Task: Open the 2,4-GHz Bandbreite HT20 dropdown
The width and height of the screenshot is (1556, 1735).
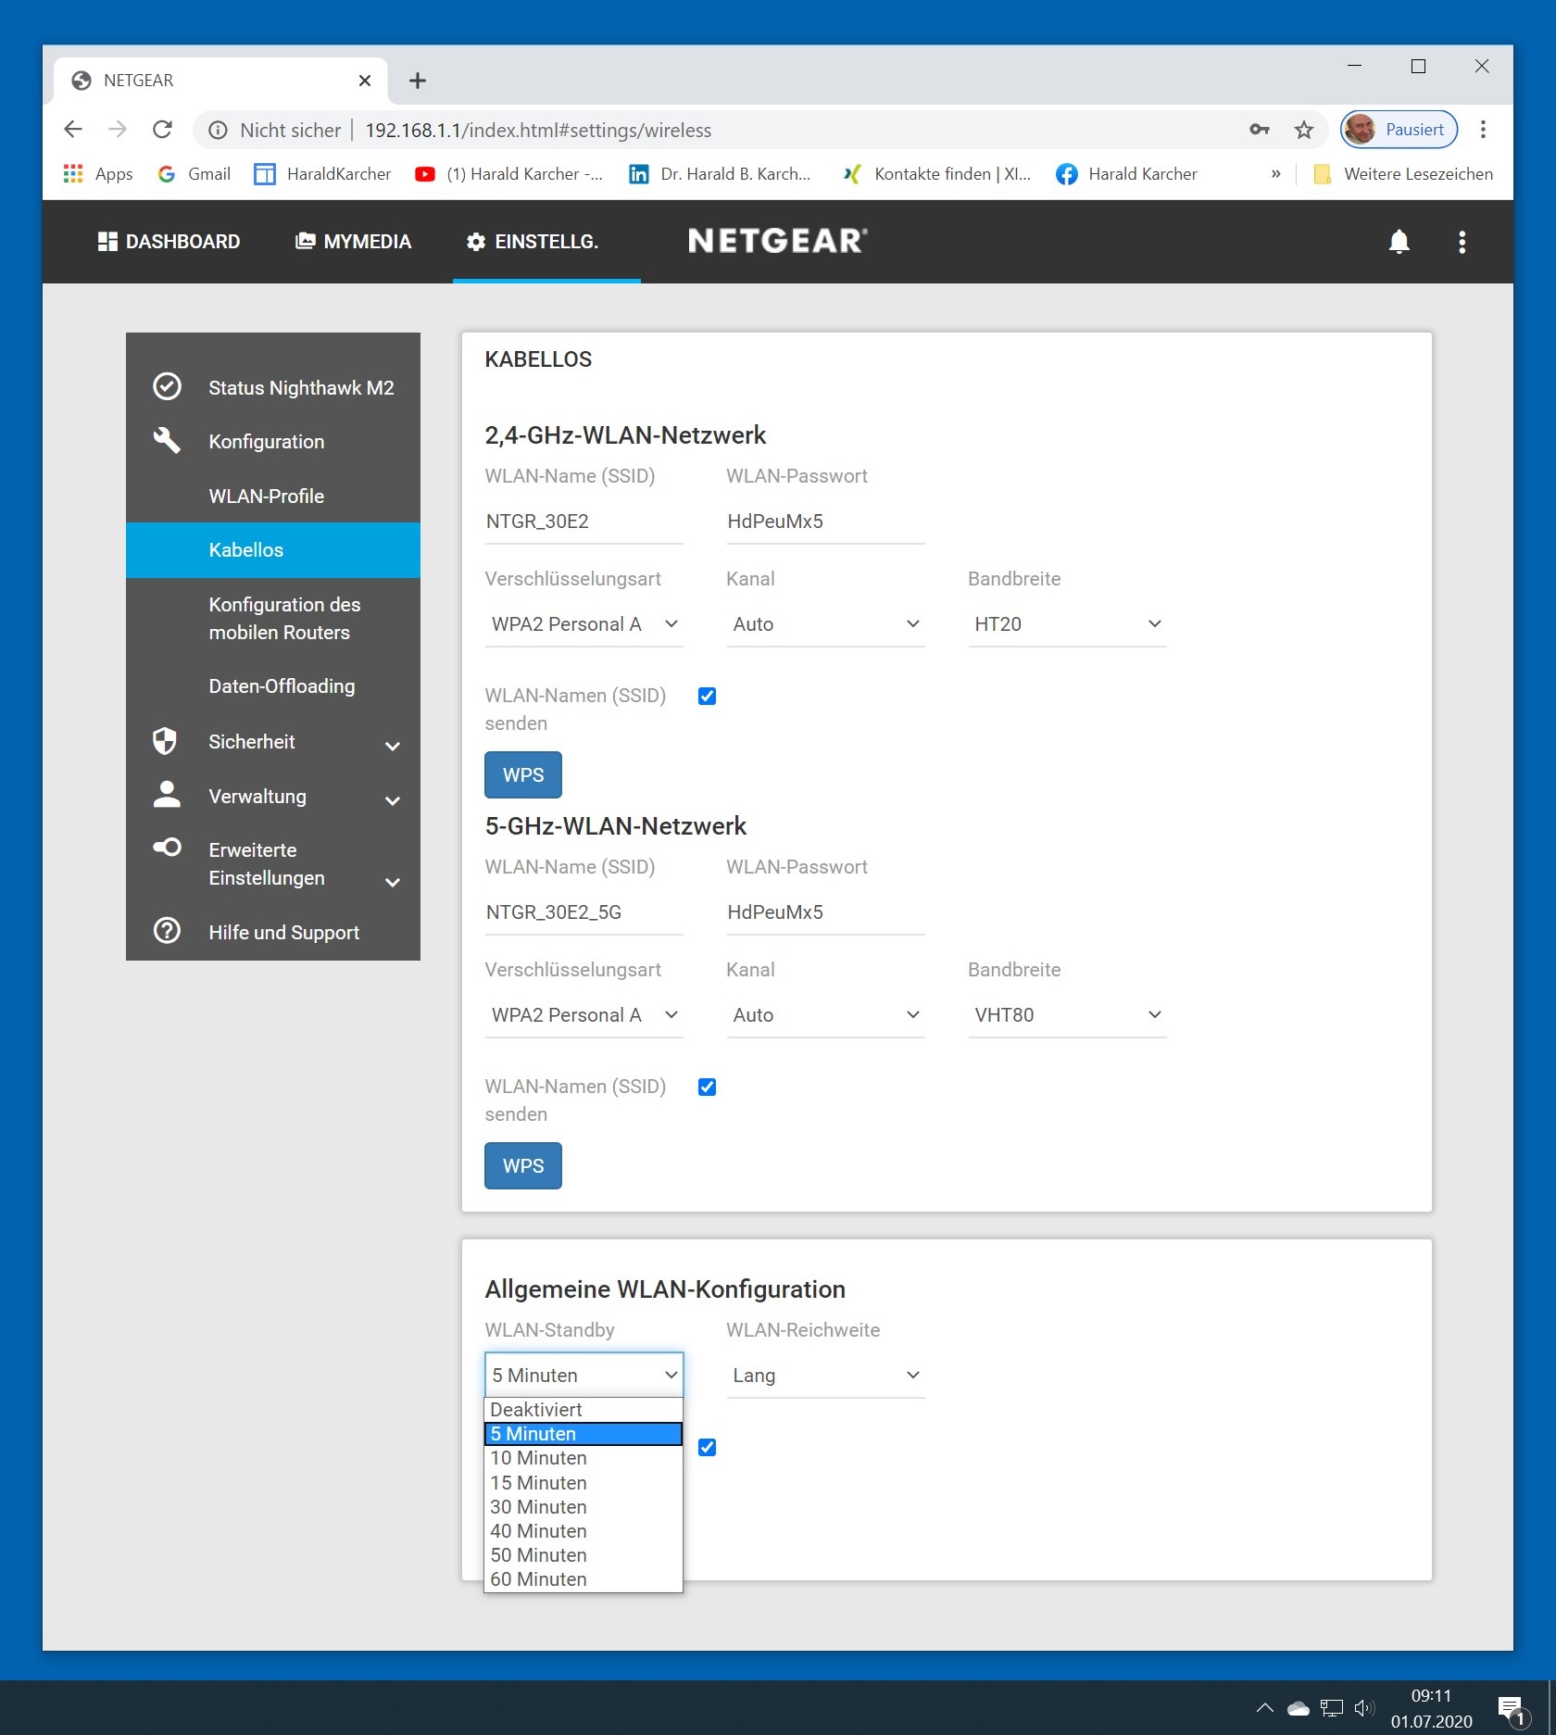Action: (1066, 624)
